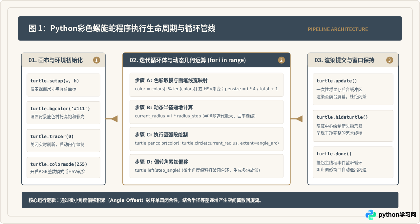This screenshot has height=224, width=420.
Task: Click the number 1 badge in the initialization header
Action: [96, 60]
